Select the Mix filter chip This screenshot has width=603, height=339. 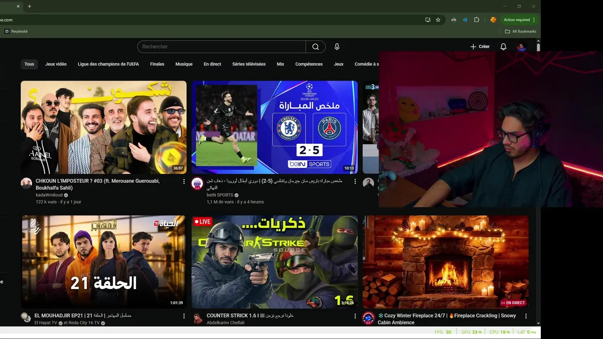(x=280, y=64)
